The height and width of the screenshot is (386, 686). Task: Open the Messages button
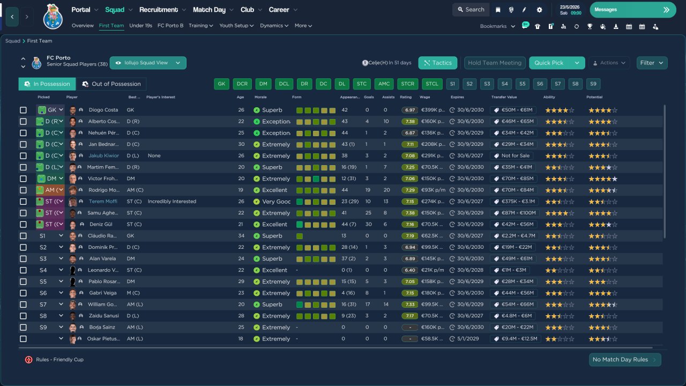[x=632, y=10]
